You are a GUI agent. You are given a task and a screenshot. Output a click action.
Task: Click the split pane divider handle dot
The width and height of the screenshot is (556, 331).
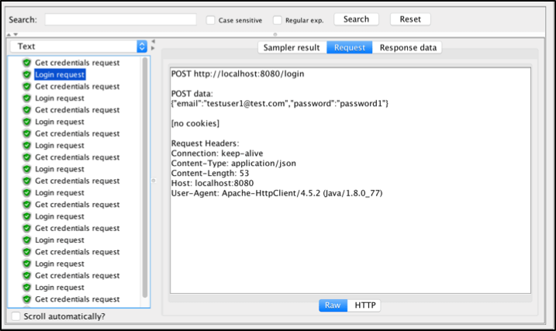coord(154,181)
